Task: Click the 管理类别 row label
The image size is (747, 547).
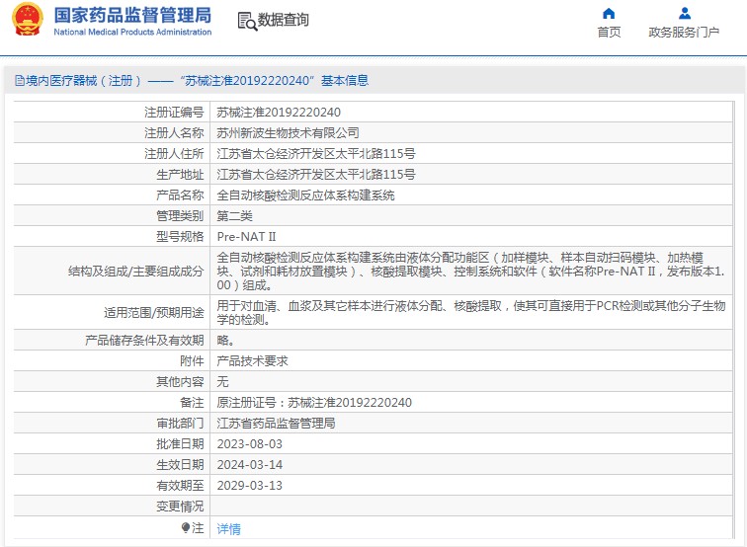Action: [180, 216]
